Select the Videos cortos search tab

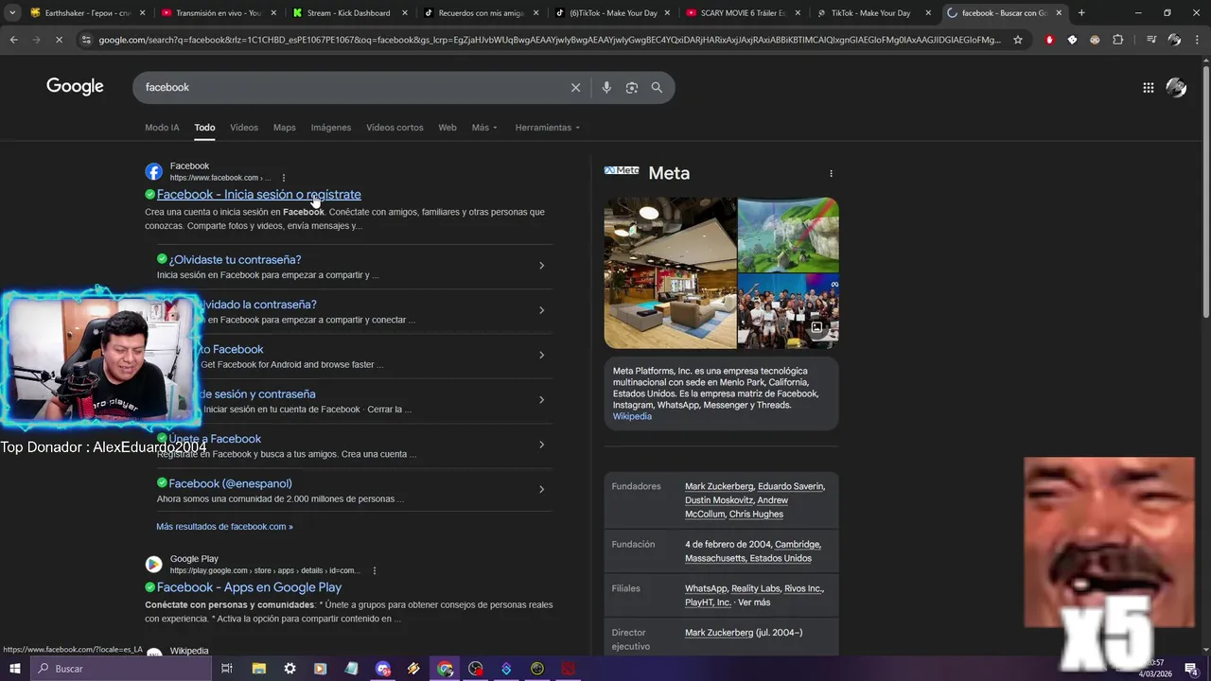(x=395, y=128)
